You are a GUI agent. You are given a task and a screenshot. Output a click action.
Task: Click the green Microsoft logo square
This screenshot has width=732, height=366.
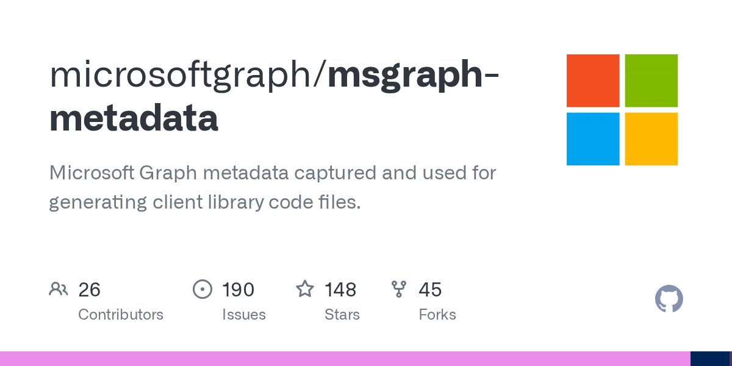coord(651,81)
